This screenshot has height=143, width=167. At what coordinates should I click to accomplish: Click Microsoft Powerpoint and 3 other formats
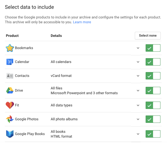coord(84,93)
